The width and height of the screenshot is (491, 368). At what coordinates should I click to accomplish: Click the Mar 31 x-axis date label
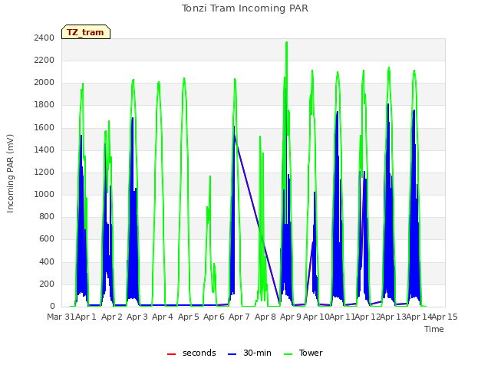(61, 317)
